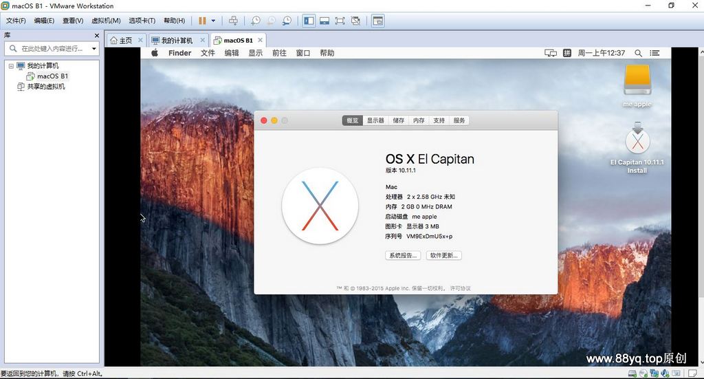This screenshot has height=379, width=704.
Task: Click the hard disk status bar icon
Action: [632, 373]
